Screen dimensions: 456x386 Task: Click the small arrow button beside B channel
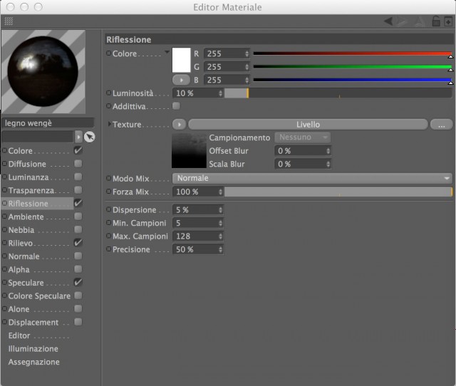(x=181, y=80)
